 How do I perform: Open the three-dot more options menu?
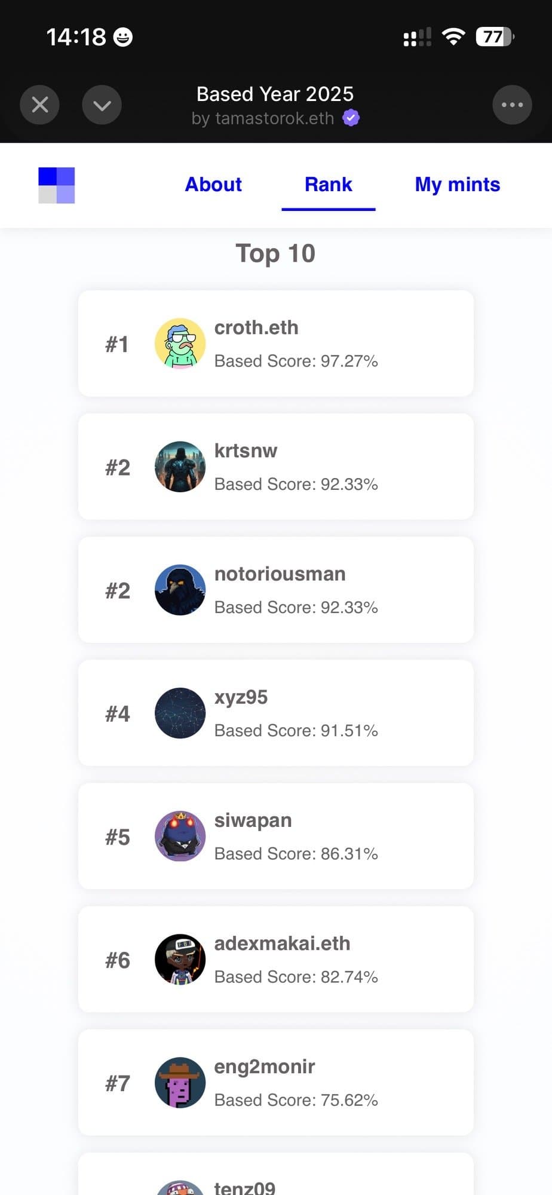[512, 105]
